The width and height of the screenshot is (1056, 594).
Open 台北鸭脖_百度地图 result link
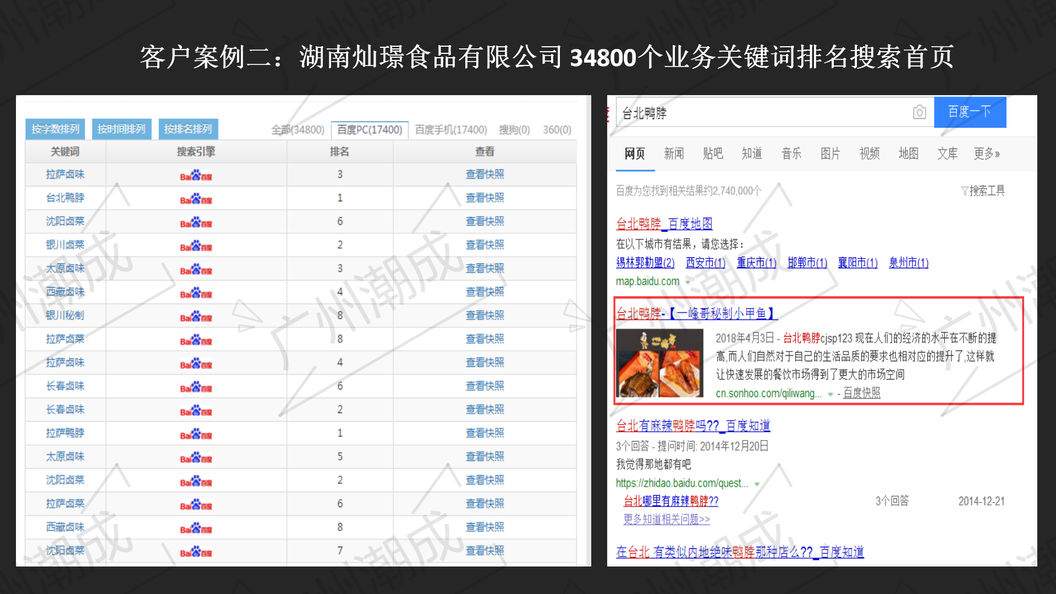point(664,224)
